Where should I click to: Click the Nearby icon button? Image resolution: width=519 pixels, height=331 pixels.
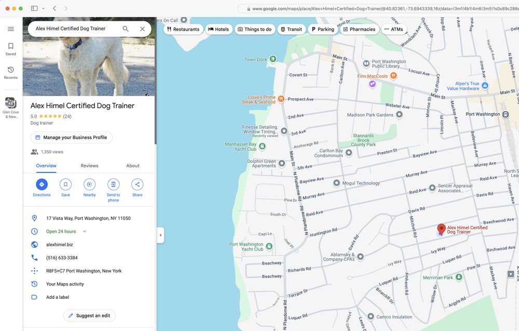tap(89, 184)
